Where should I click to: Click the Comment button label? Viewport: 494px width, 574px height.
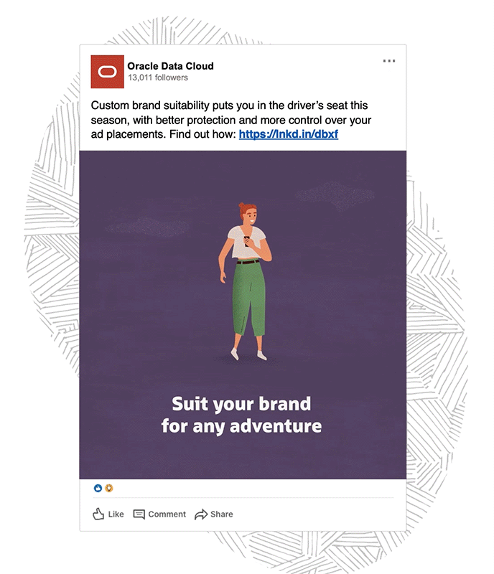point(167,514)
